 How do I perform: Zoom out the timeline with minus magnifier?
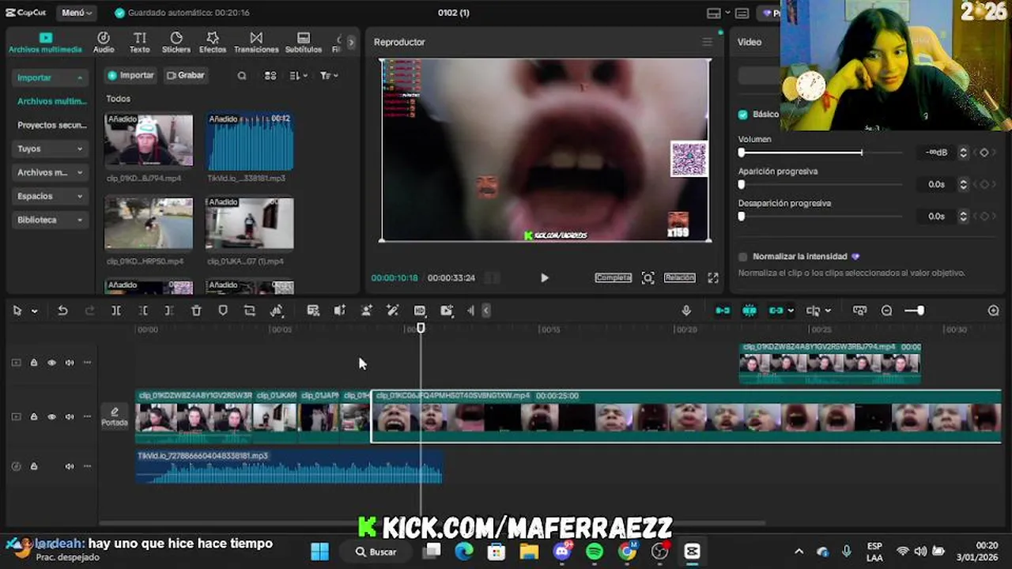(x=887, y=311)
